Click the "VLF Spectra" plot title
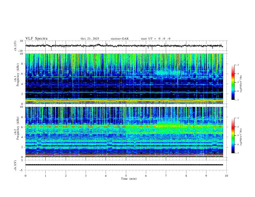 tap(36, 39)
